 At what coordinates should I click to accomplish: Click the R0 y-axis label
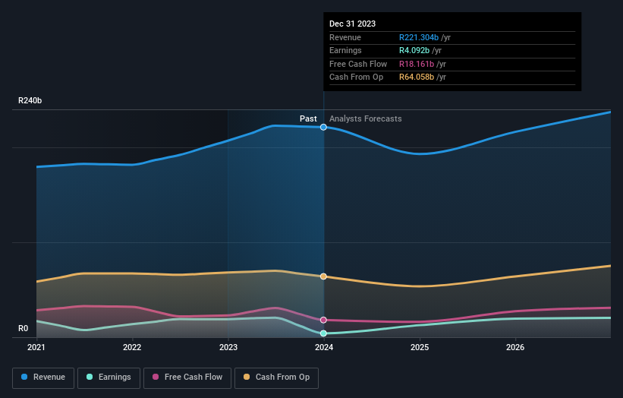[23, 328]
